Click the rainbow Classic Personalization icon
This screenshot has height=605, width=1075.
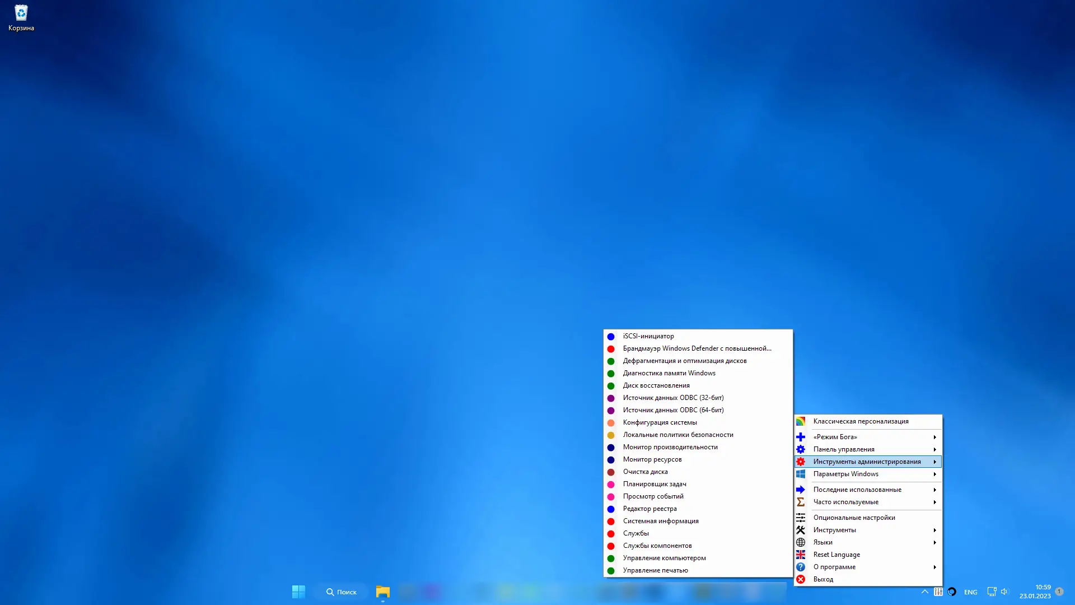point(801,421)
